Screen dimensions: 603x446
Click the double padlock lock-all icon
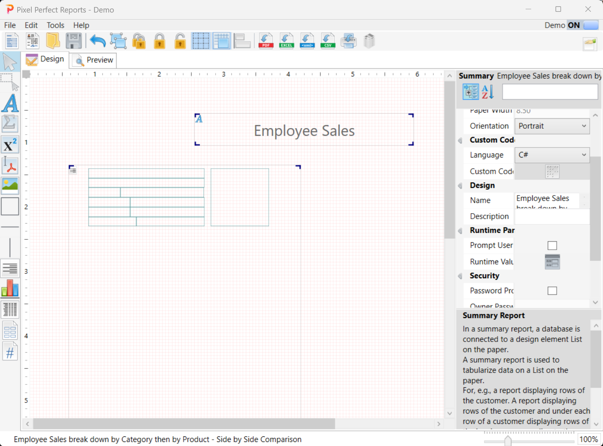click(x=139, y=41)
